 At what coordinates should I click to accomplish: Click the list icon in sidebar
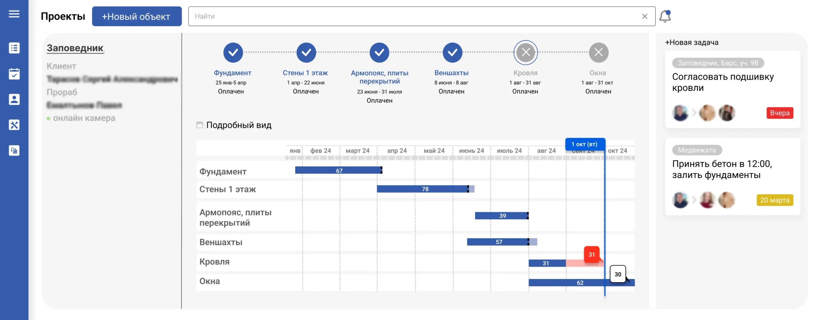(14, 48)
